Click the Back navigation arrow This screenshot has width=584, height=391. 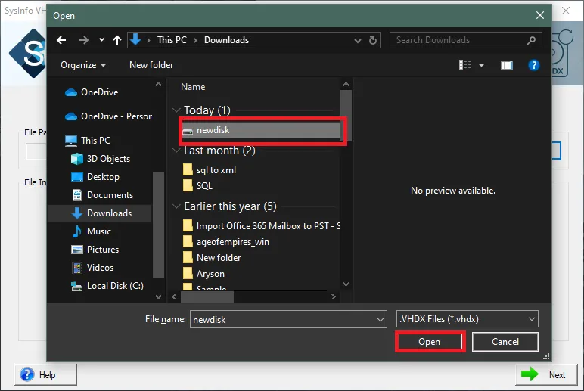(x=62, y=40)
